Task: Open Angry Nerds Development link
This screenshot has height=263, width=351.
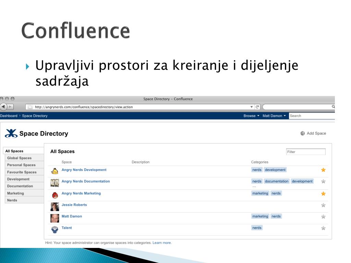Action: click(x=84, y=170)
